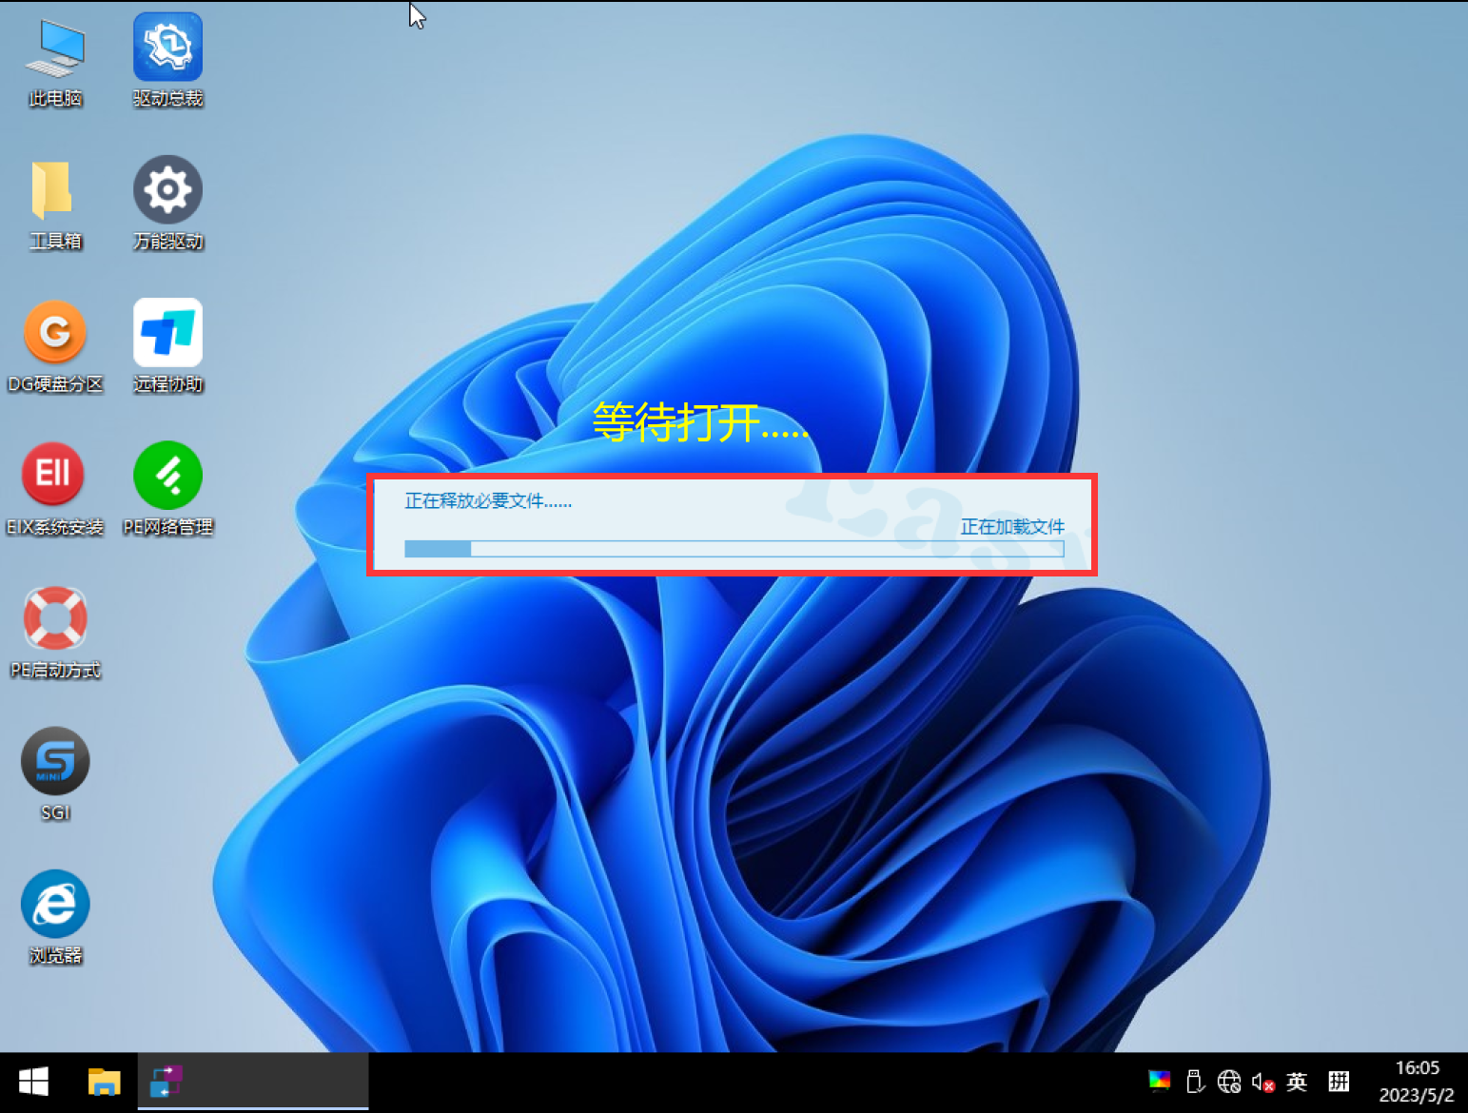Viewport: 1468px width, 1113px height.
Task: Launch the SGI mini tool
Action: pyautogui.click(x=55, y=775)
